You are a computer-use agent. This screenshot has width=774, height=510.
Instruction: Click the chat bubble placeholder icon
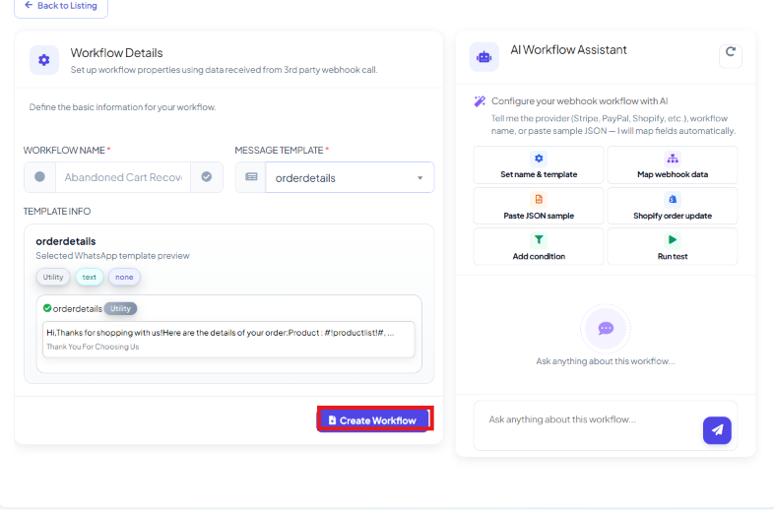pos(606,328)
